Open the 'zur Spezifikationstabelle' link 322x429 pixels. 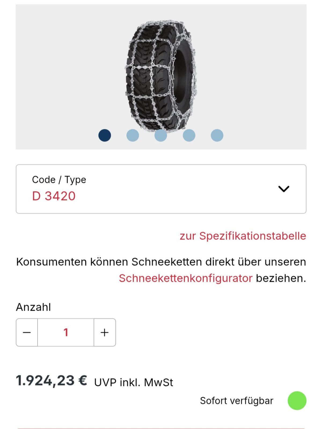point(243,236)
